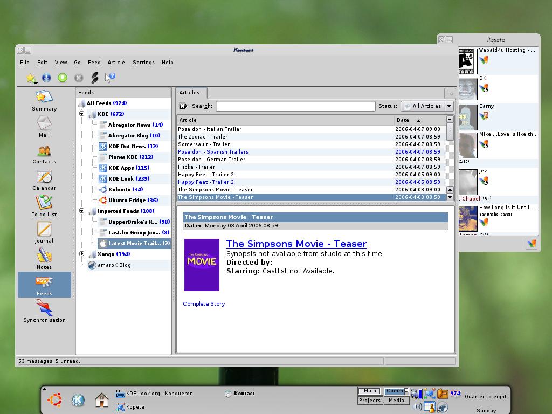Click the article list scroll down arrow at the bottom
Viewport: 552px width, 414px height.
point(450,197)
